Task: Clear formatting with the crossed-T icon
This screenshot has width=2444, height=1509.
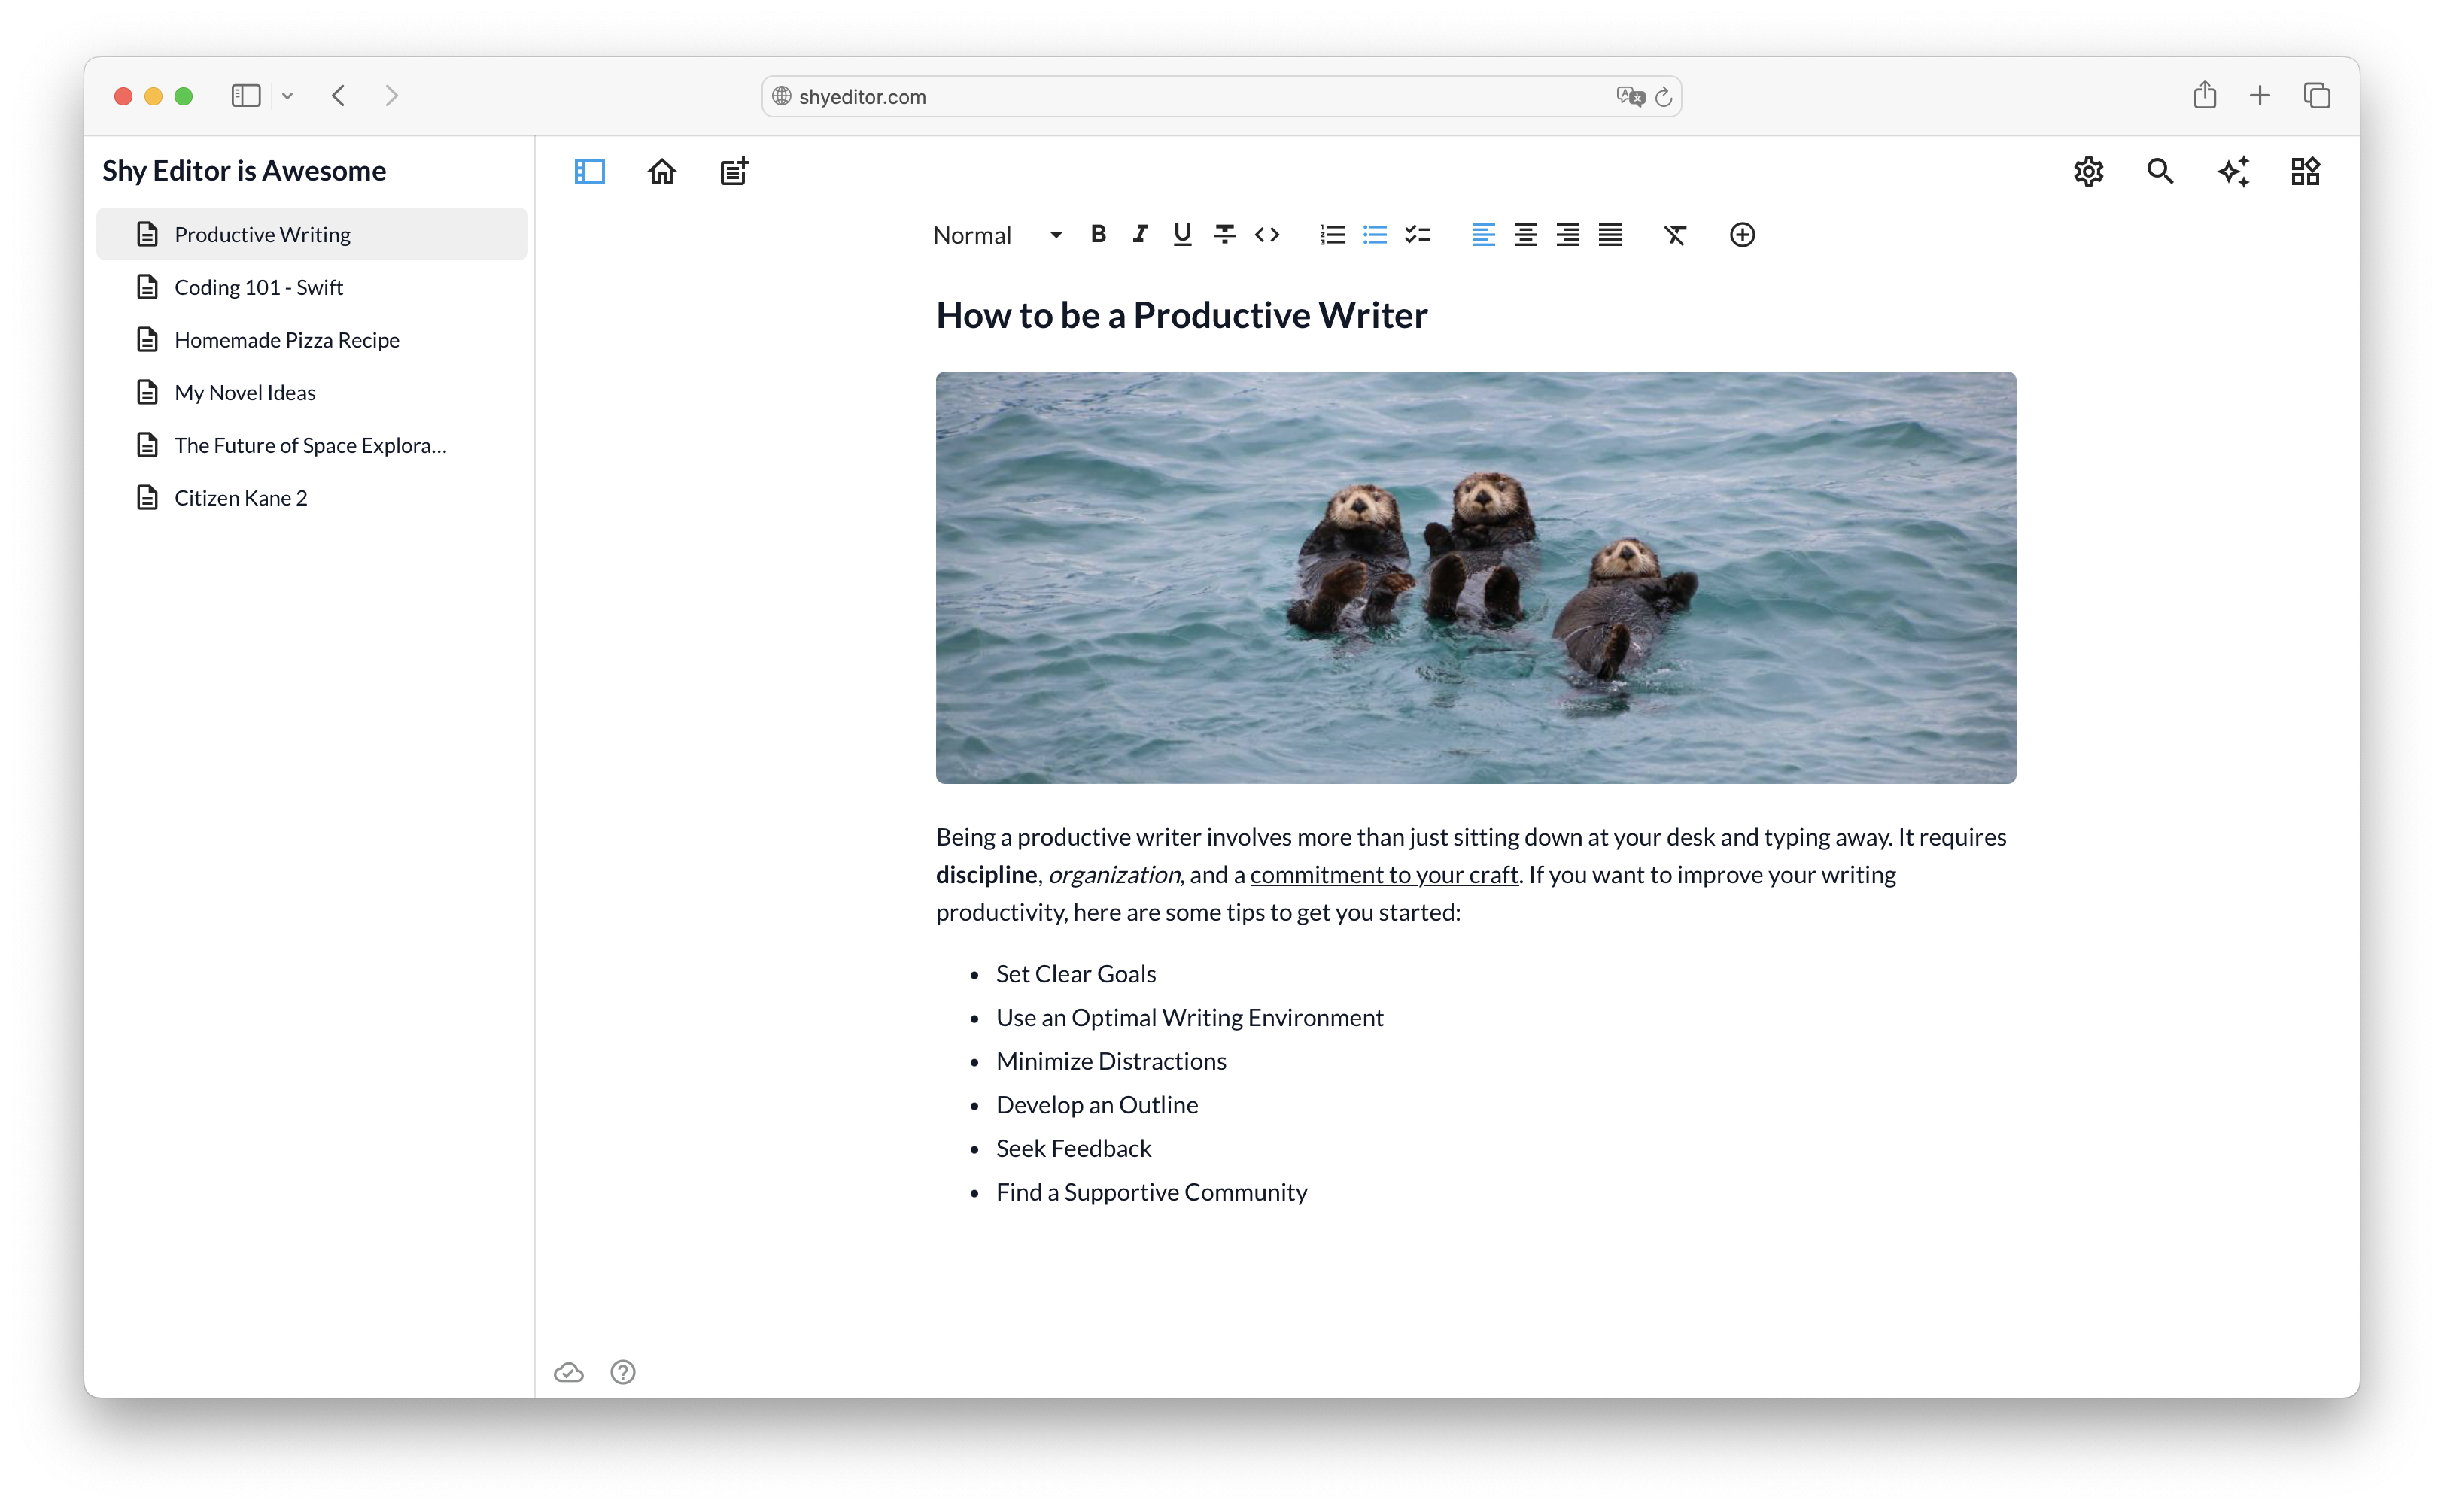Action: pyautogui.click(x=1674, y=235)
